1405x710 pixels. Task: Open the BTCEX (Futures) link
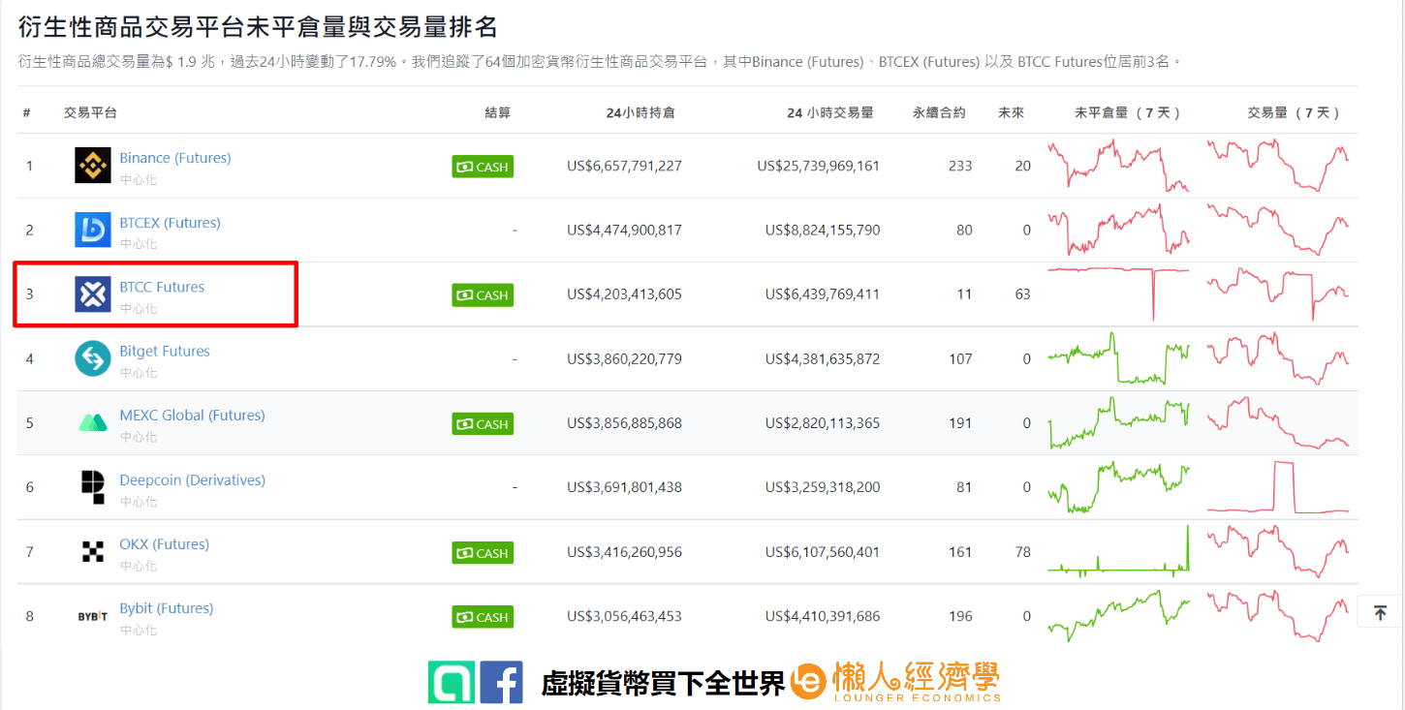(171, 223)
